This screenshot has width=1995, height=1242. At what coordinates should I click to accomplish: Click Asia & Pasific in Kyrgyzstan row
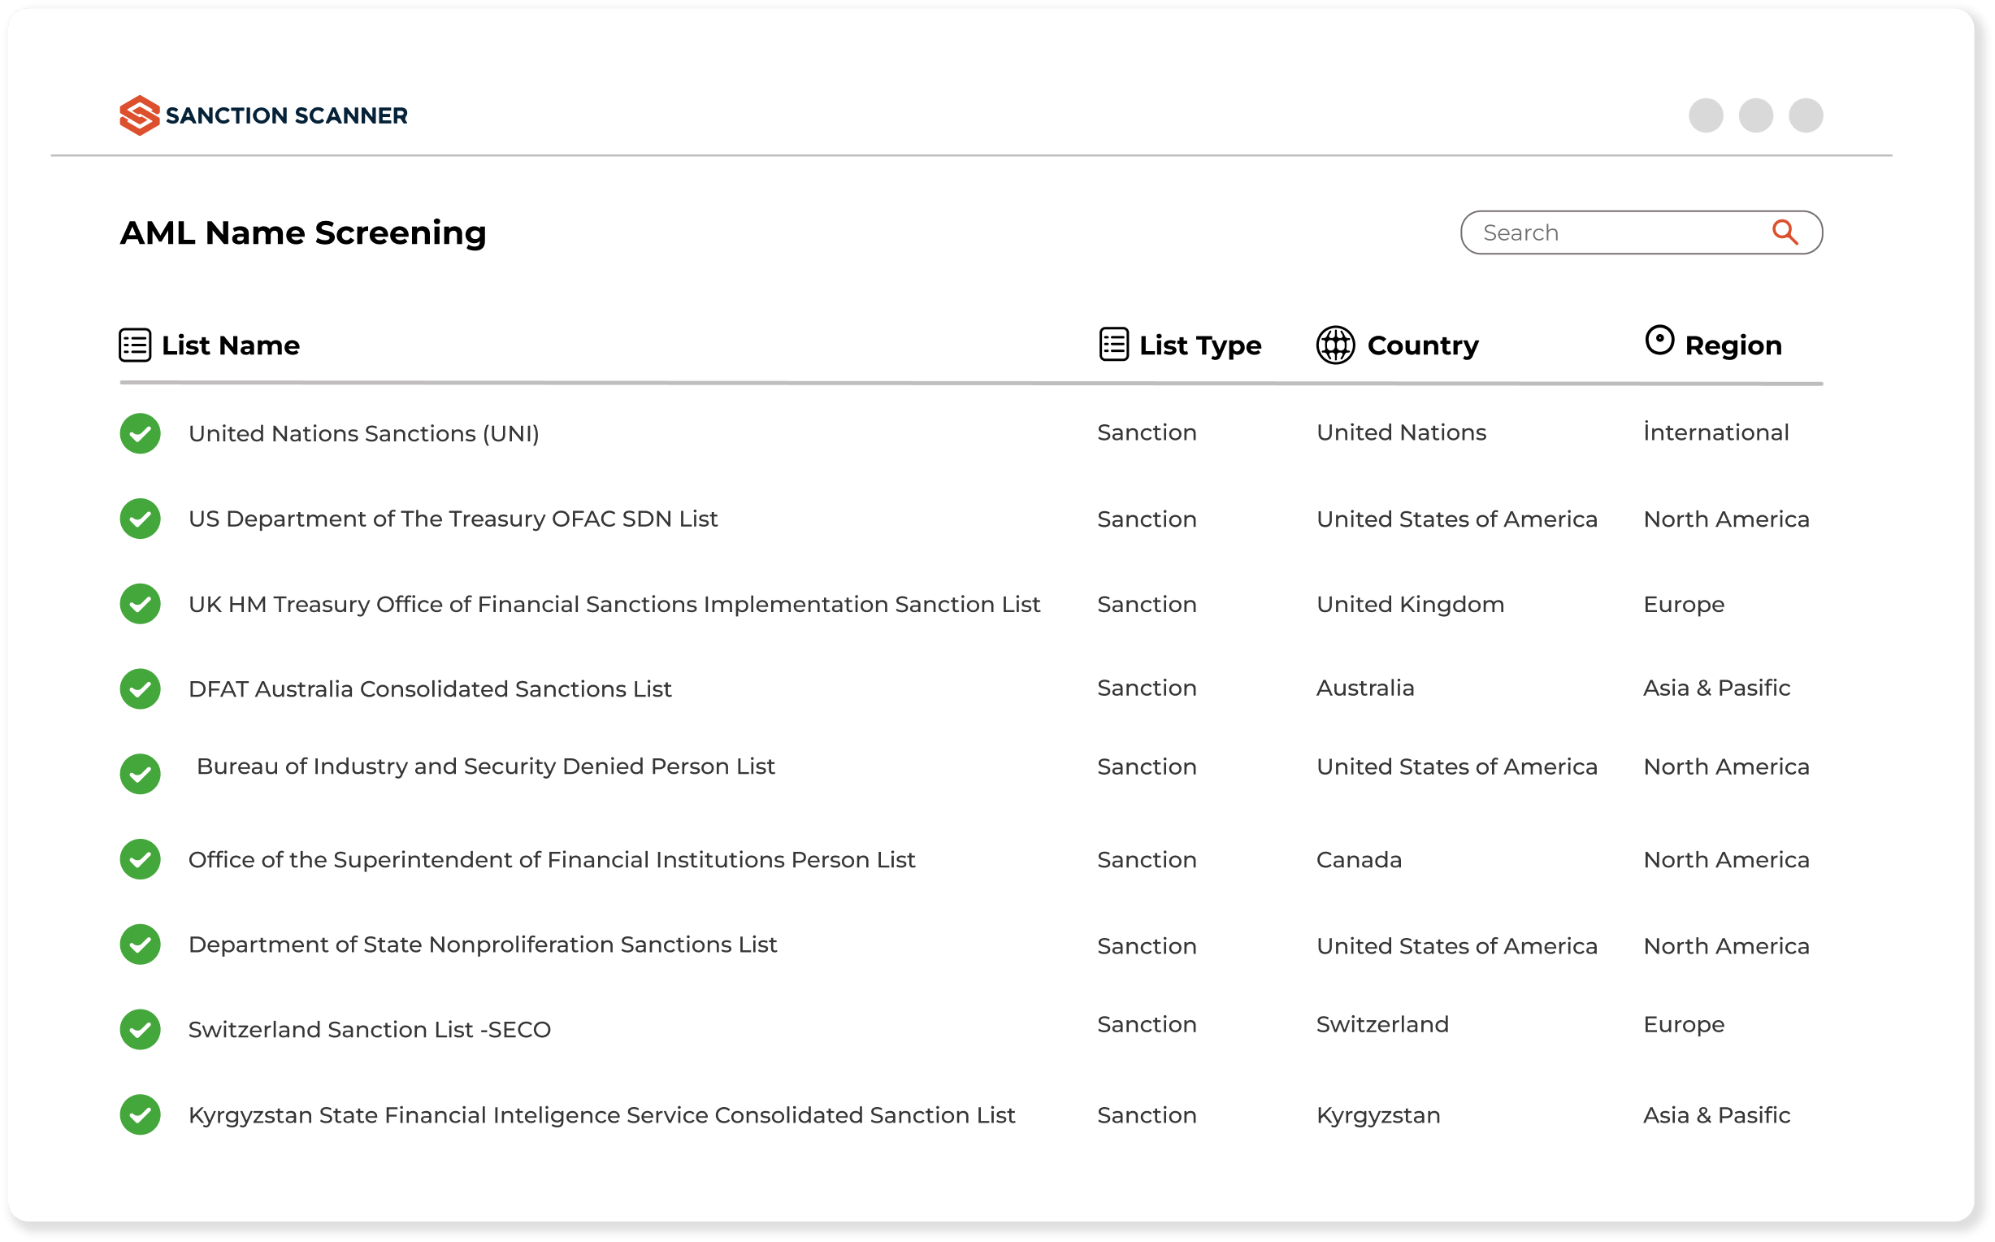[x=1717, y=1114]
